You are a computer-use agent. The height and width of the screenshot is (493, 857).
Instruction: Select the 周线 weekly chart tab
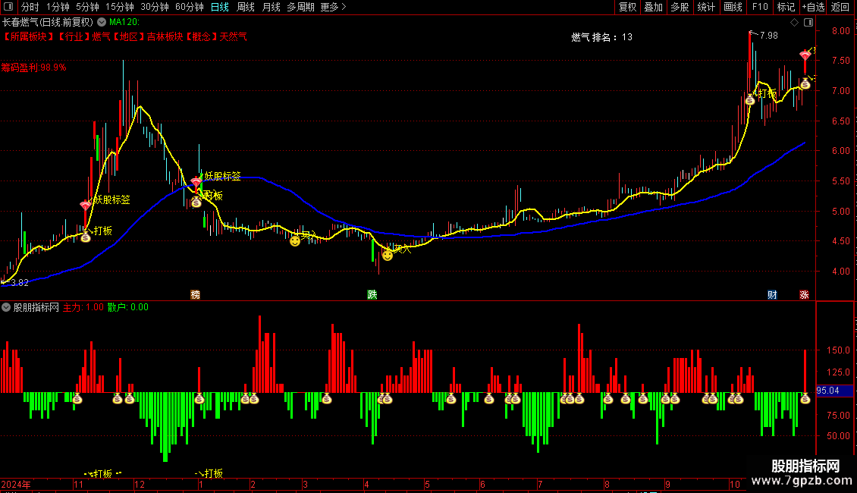point(246,7)
